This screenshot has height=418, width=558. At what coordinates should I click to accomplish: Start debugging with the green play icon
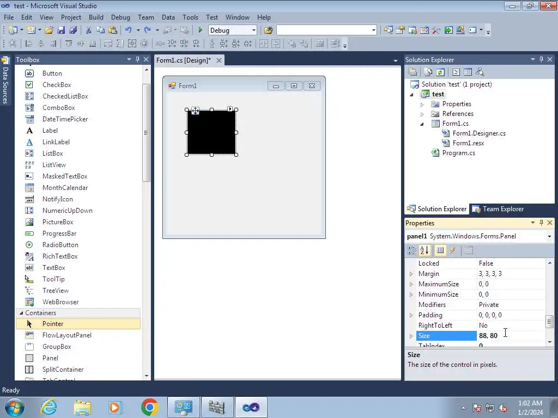[200, 30]
